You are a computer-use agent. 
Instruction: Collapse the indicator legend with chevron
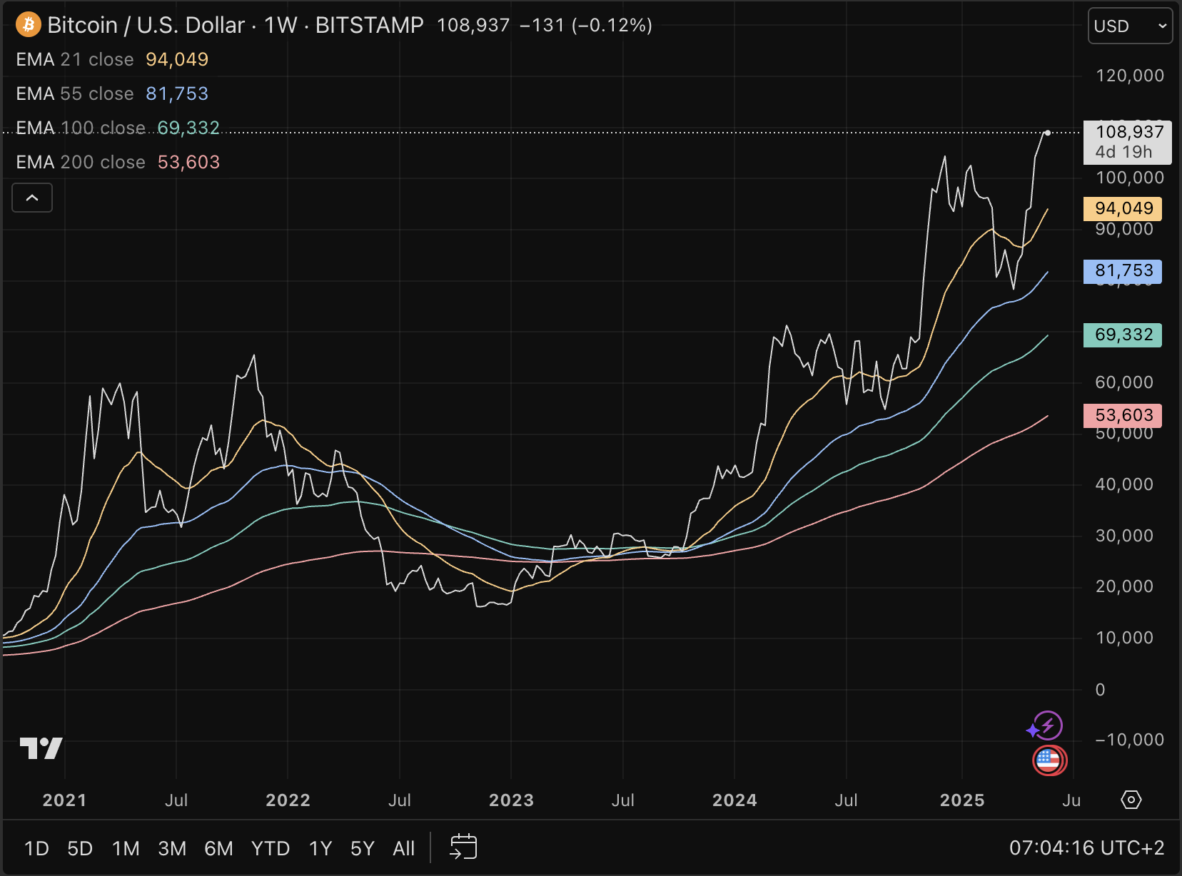pyautogui.click(x=32, y=198)
